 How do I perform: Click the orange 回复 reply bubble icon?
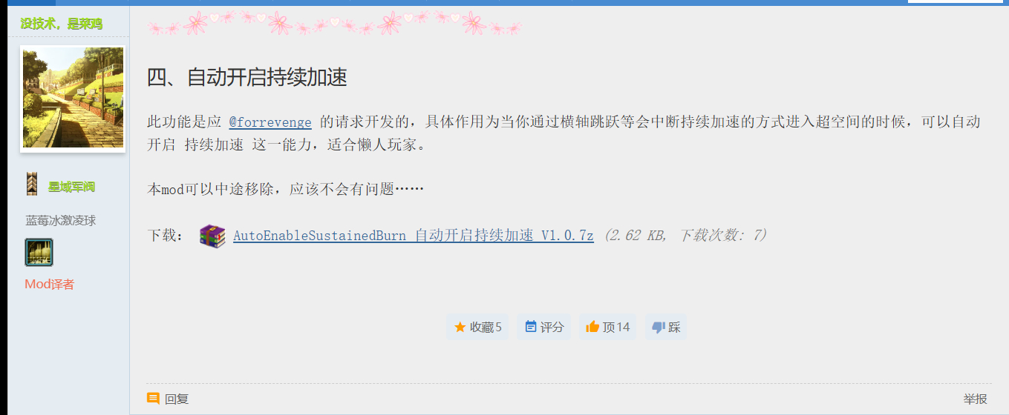pos(154,399)
